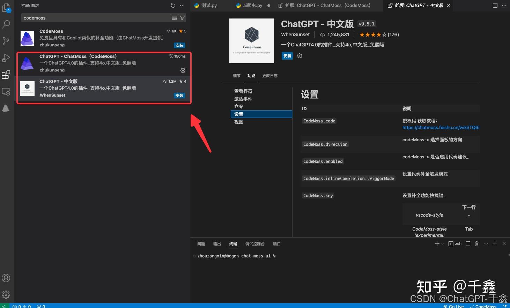Open editor actions ellipsis top right
The width and height of the screenshot is (510, 308).
pos(504,5)
